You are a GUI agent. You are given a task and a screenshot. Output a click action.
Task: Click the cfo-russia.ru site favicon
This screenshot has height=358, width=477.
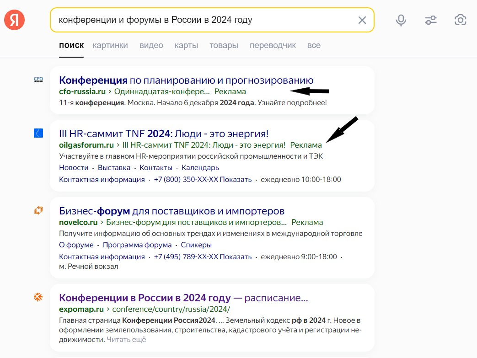[x=38, y=79]
